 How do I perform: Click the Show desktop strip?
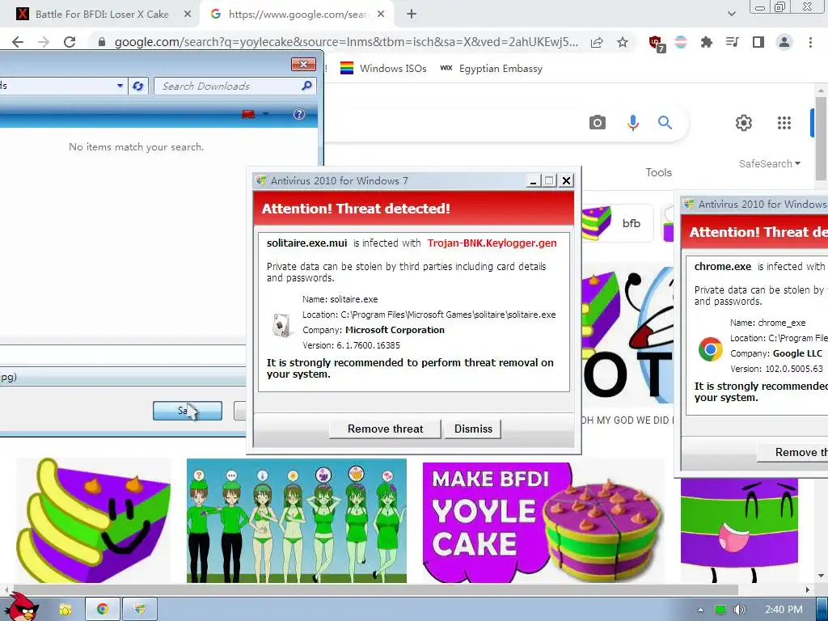coord(822,609)
